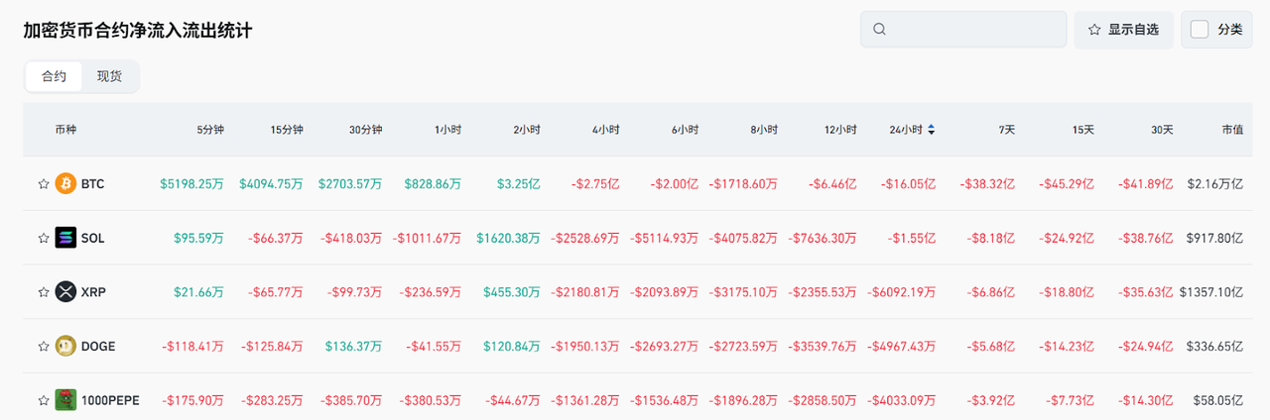Sort table by 7天 column header
The image size is (1270, 420).
tap(1006, 130)
